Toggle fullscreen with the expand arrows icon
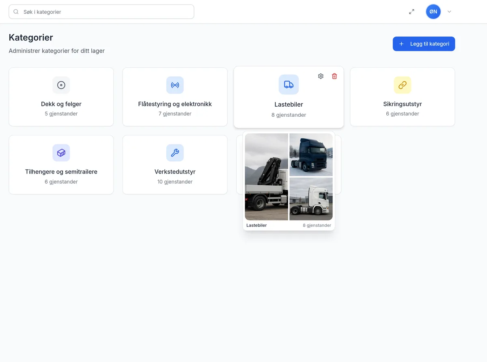487x362 pixels. click(412, 12)
